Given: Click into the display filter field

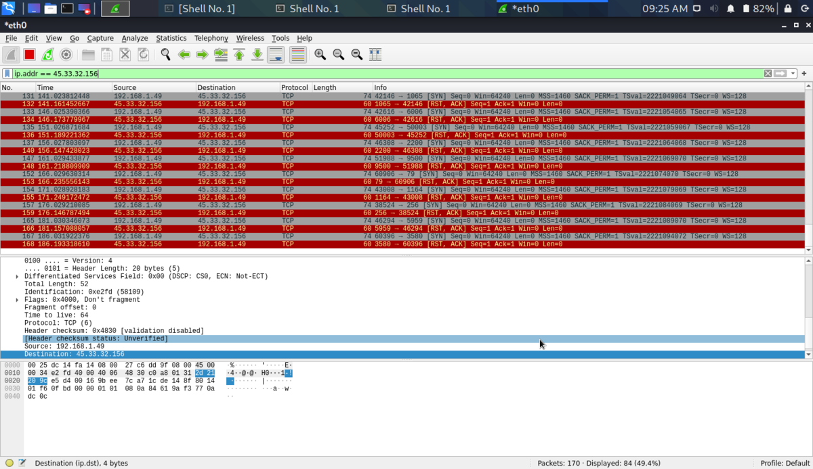Looking at the screenshot, I should [386, 73].
